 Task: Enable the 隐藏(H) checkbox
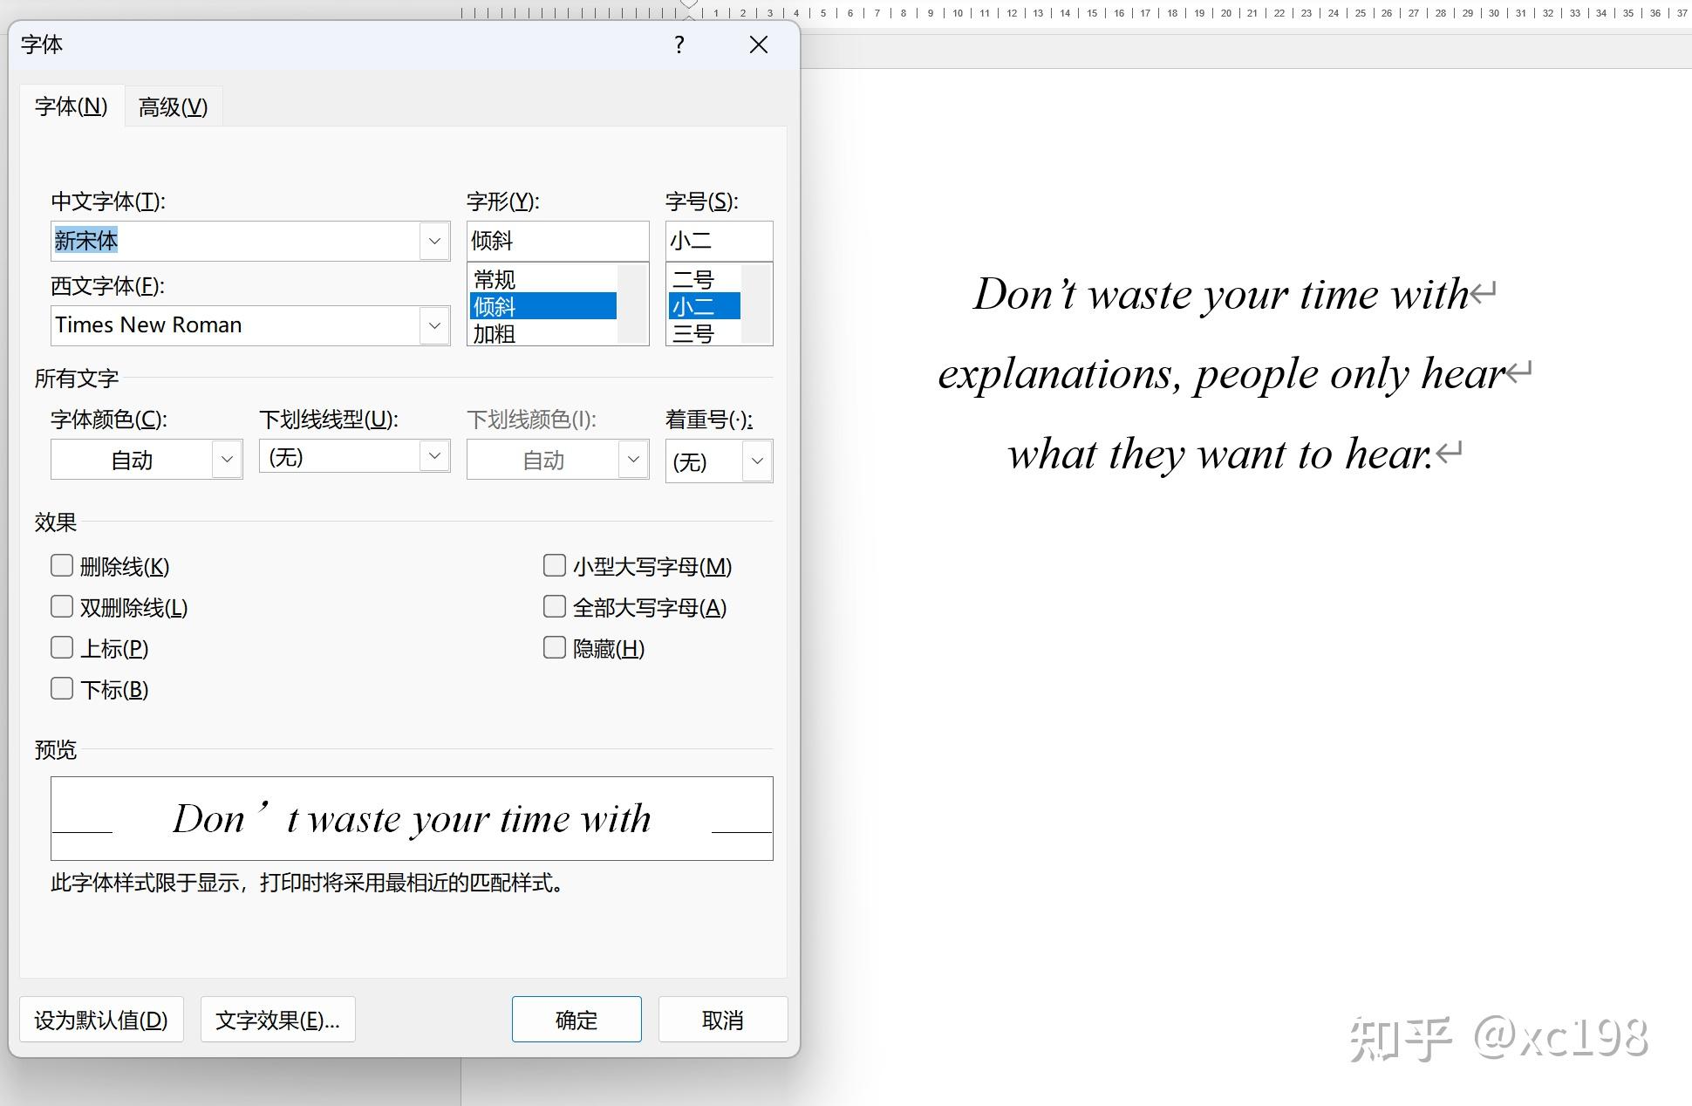pyautogui.click(x=555, y=648)
